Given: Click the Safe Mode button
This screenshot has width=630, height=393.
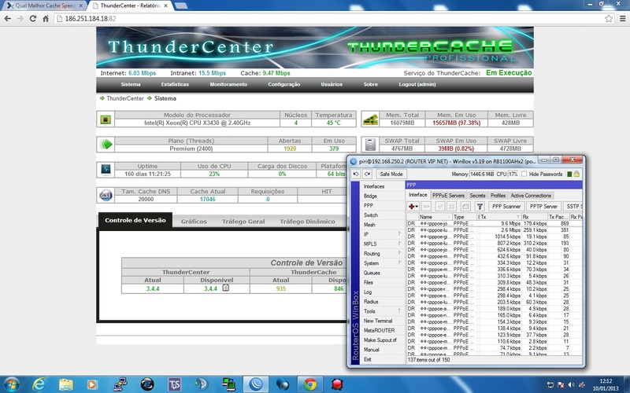Looking at the screenshot, I should (x=391, y=174).
